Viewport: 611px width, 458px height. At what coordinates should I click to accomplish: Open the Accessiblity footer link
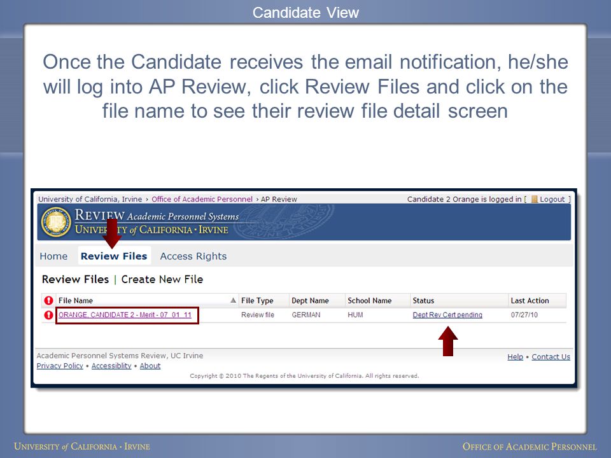111,366
